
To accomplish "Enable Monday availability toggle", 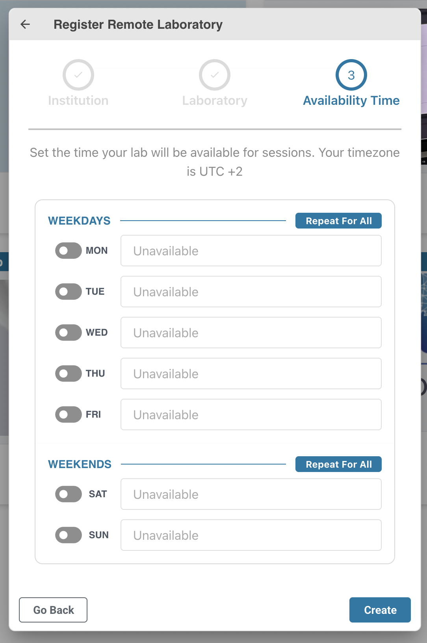I will click(x=69, y=251).
